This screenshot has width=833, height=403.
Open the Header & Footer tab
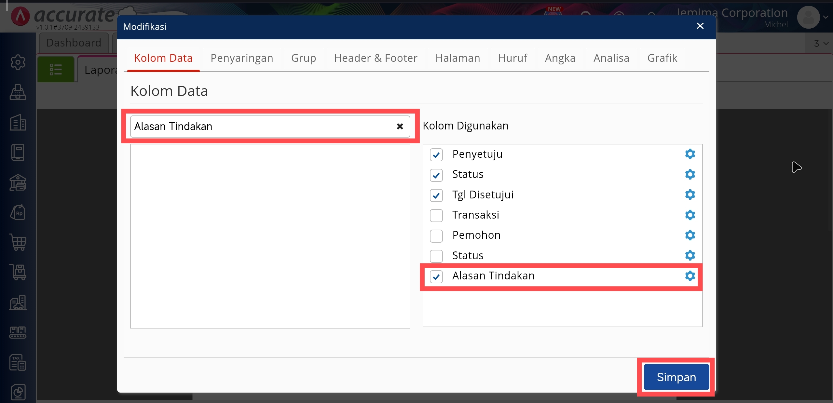tap(376, 58)
